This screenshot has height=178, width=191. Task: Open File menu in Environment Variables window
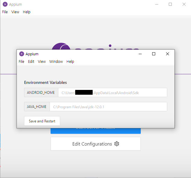pos(21,61)
